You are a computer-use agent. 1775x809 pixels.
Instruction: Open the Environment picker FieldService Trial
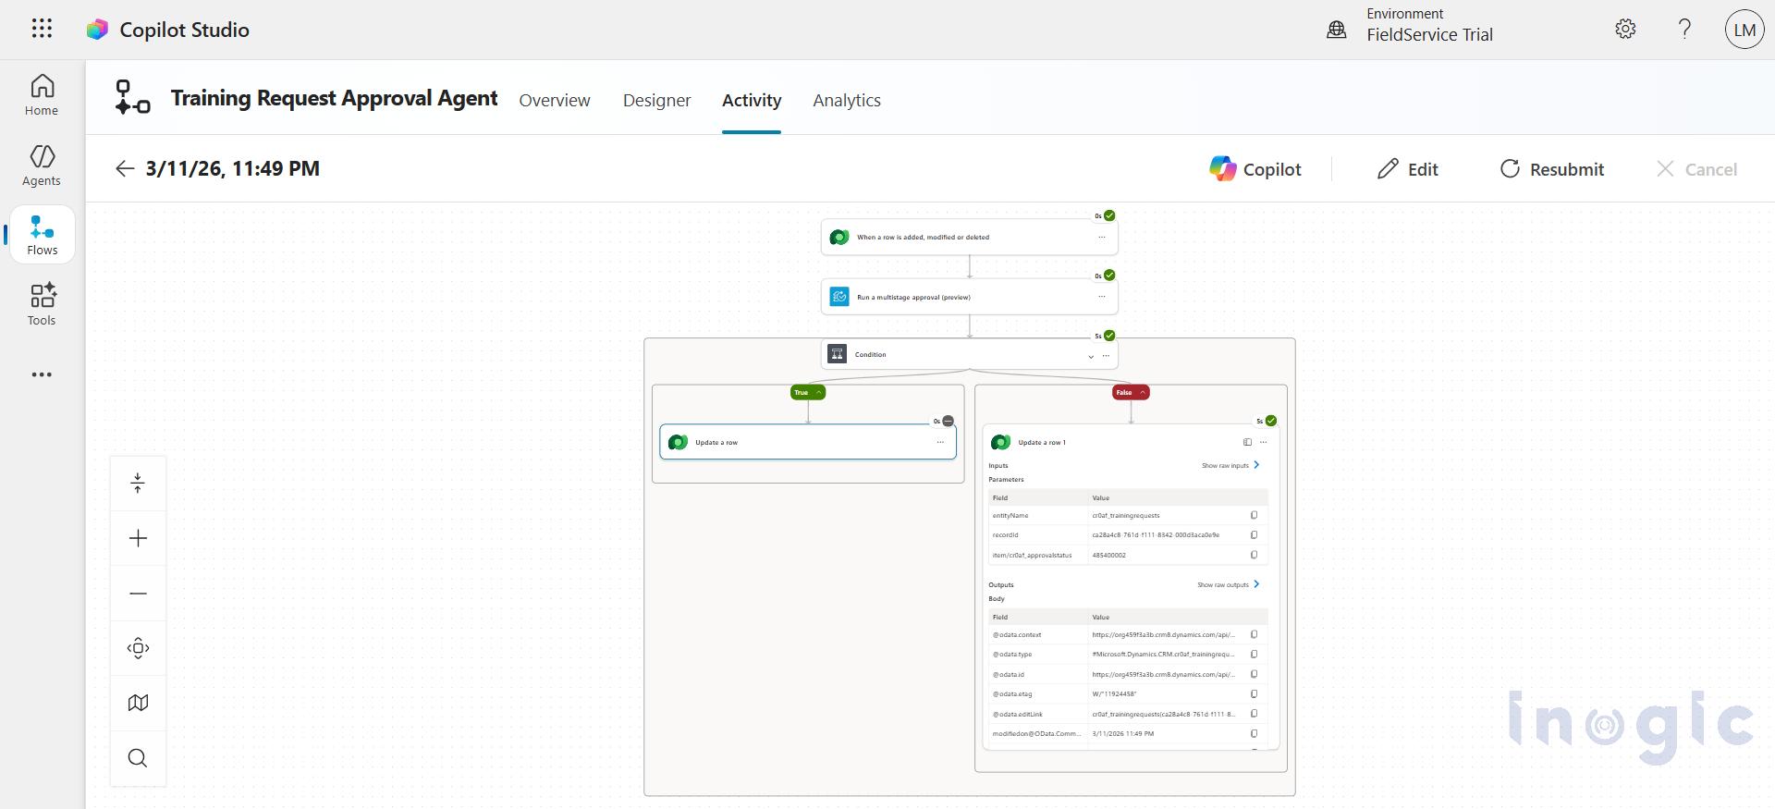point(1410,25)
